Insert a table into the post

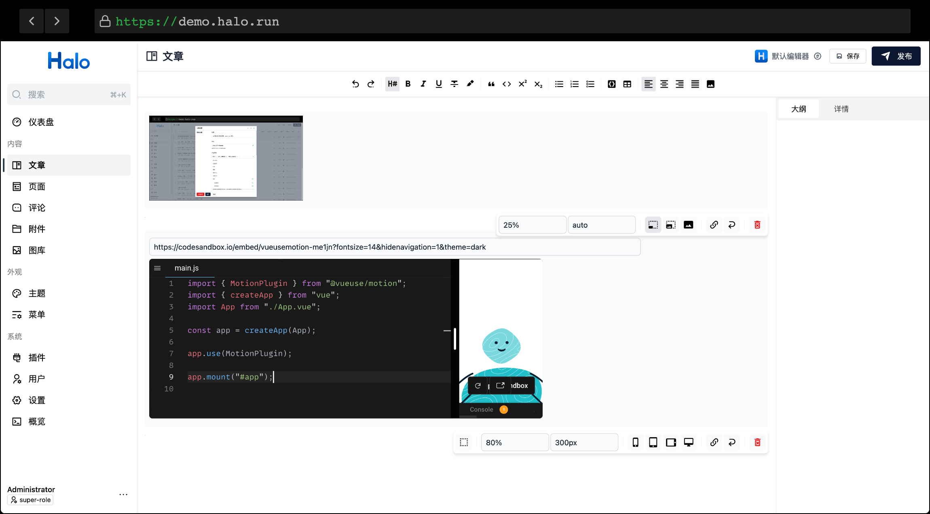point(627,84)
